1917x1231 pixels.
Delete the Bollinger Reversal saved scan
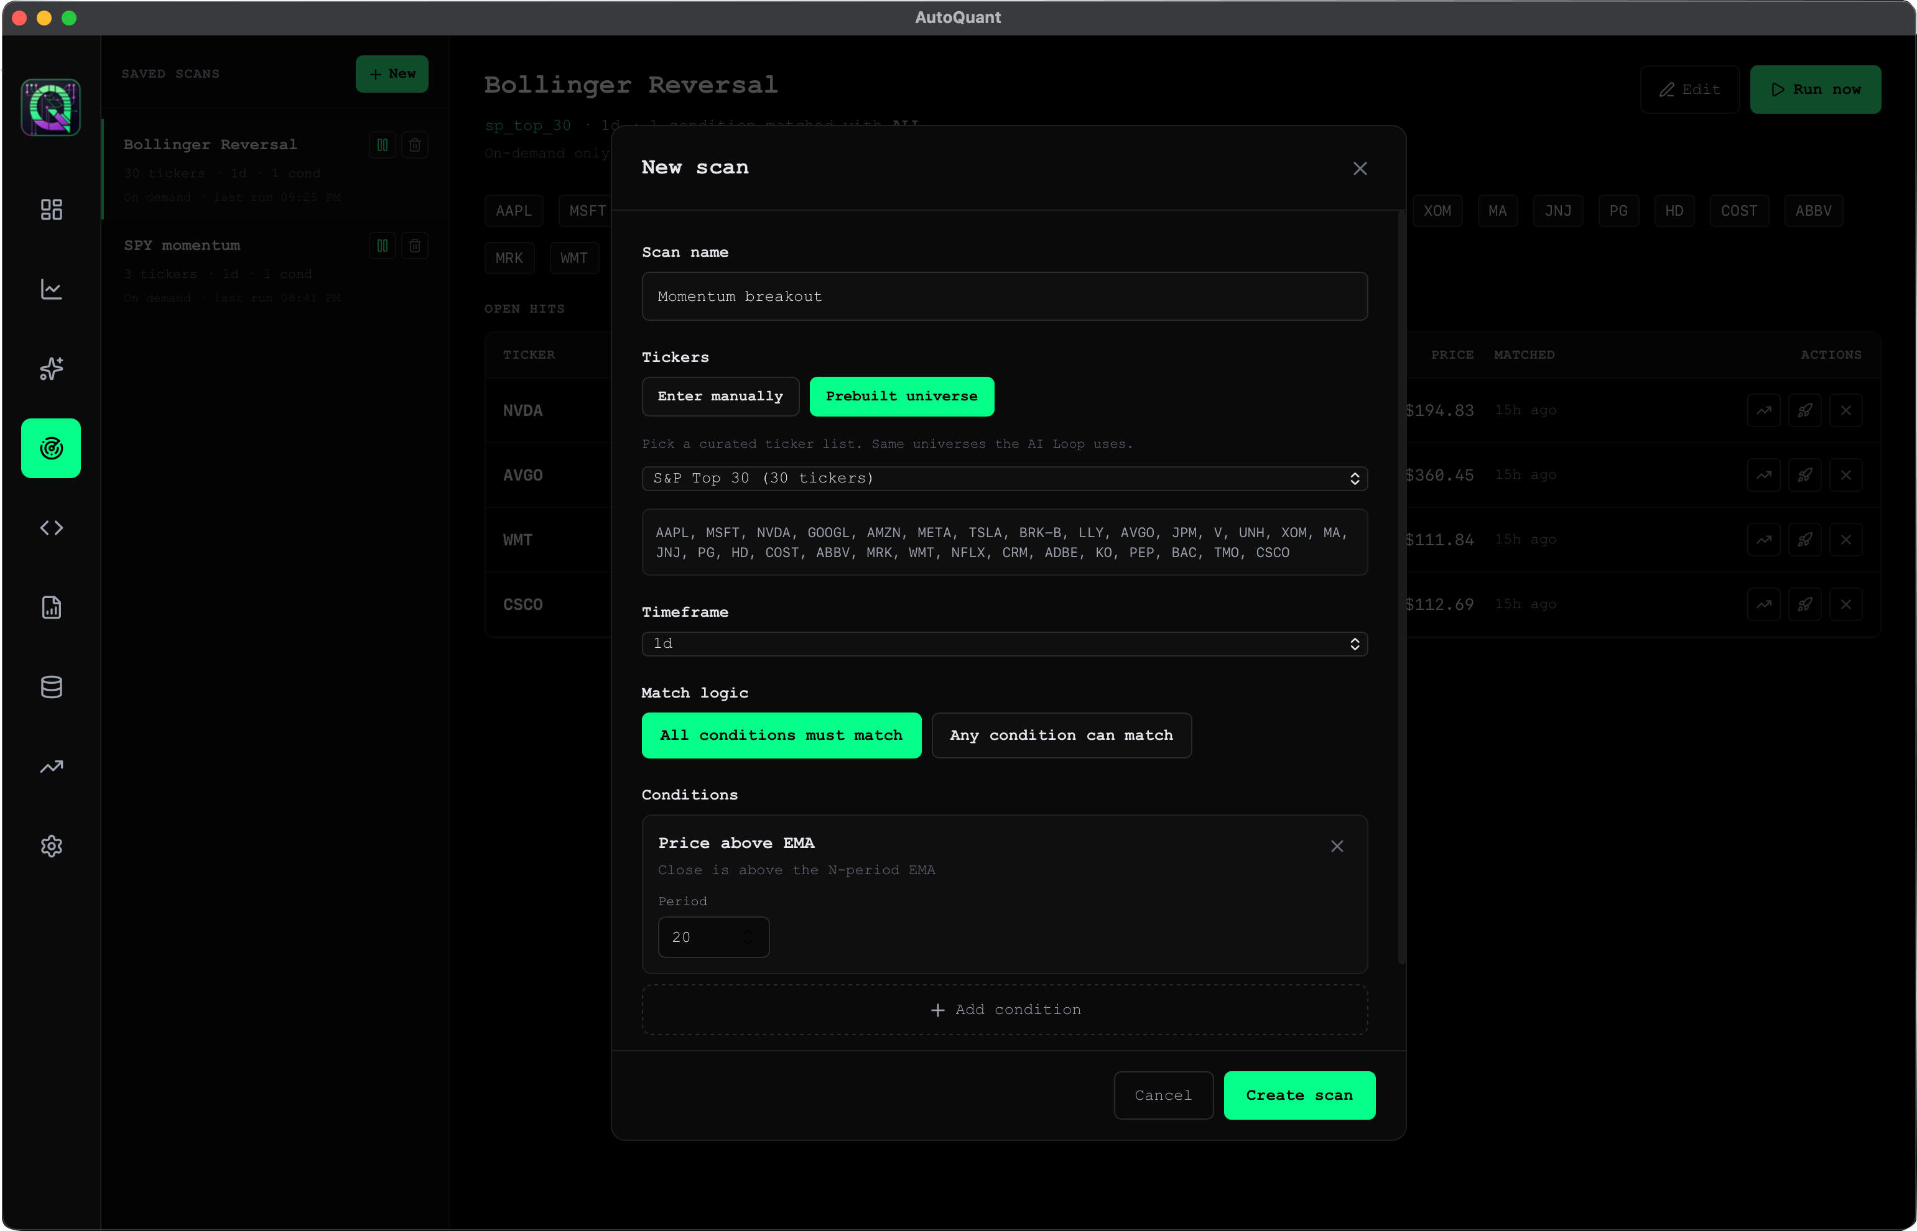415,145
